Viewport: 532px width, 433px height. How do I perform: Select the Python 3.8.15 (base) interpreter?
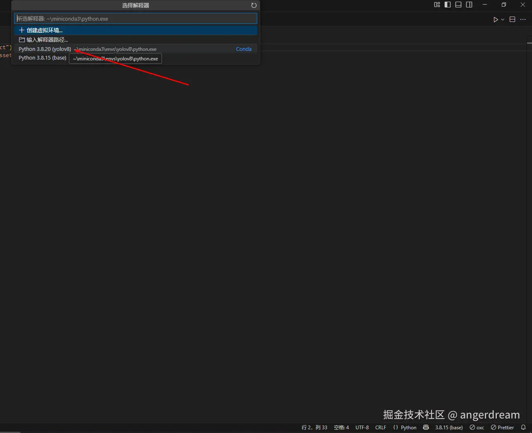pos(42,58)
